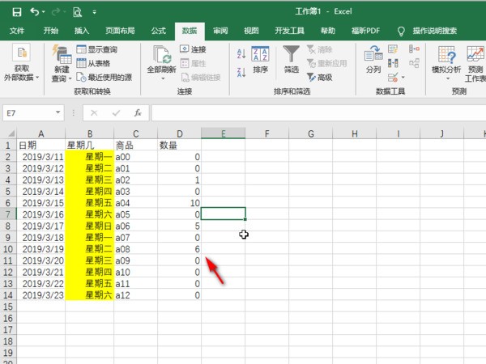This screenshot has height=364, width=486.
Task: Open the 审阅 ribbon tab
Action: coord(220,31)
